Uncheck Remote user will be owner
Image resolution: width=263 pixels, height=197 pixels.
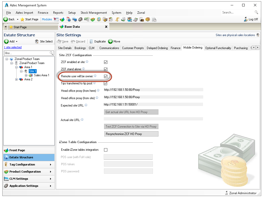106,77
